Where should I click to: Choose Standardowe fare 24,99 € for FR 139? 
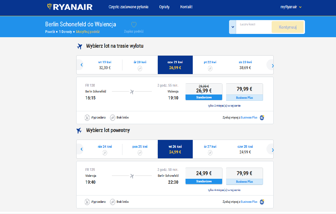pyautogui.click(x=204, y=176)
